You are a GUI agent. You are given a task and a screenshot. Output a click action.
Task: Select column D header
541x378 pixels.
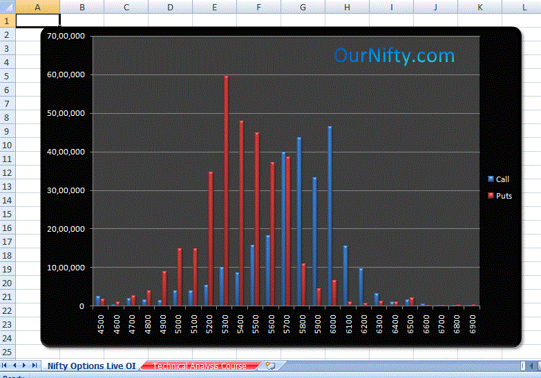pyautogui.click(x=171, y=7)
